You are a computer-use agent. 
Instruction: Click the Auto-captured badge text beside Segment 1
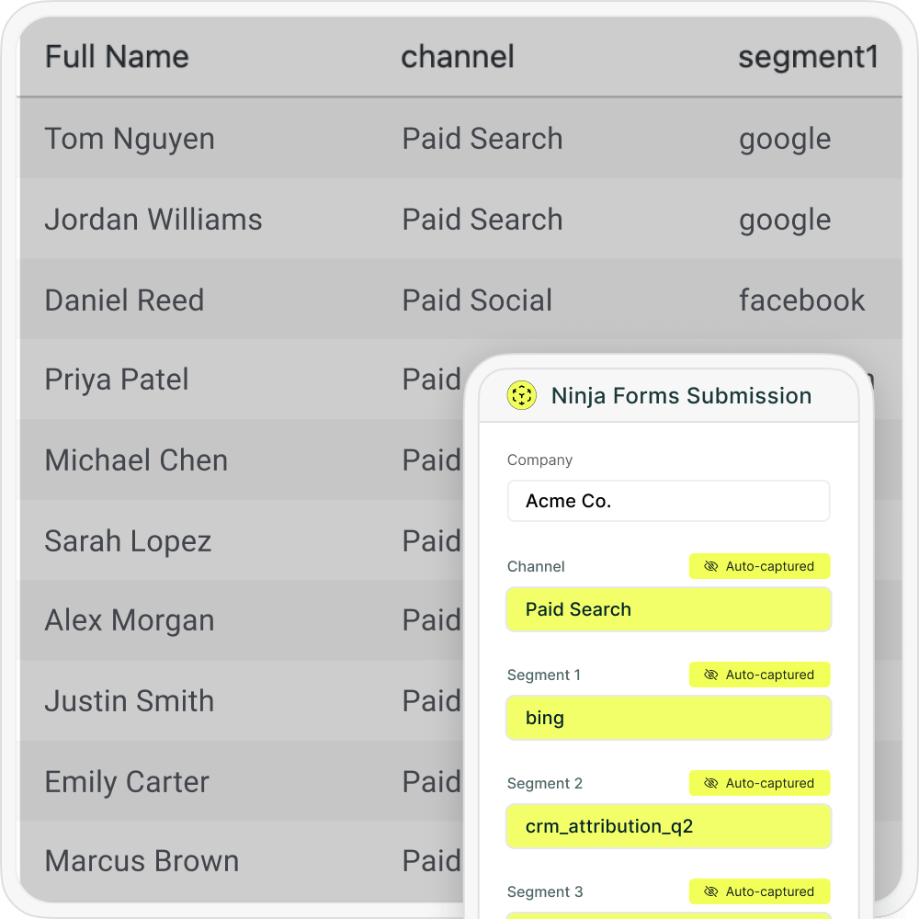[x=769, y=675]
